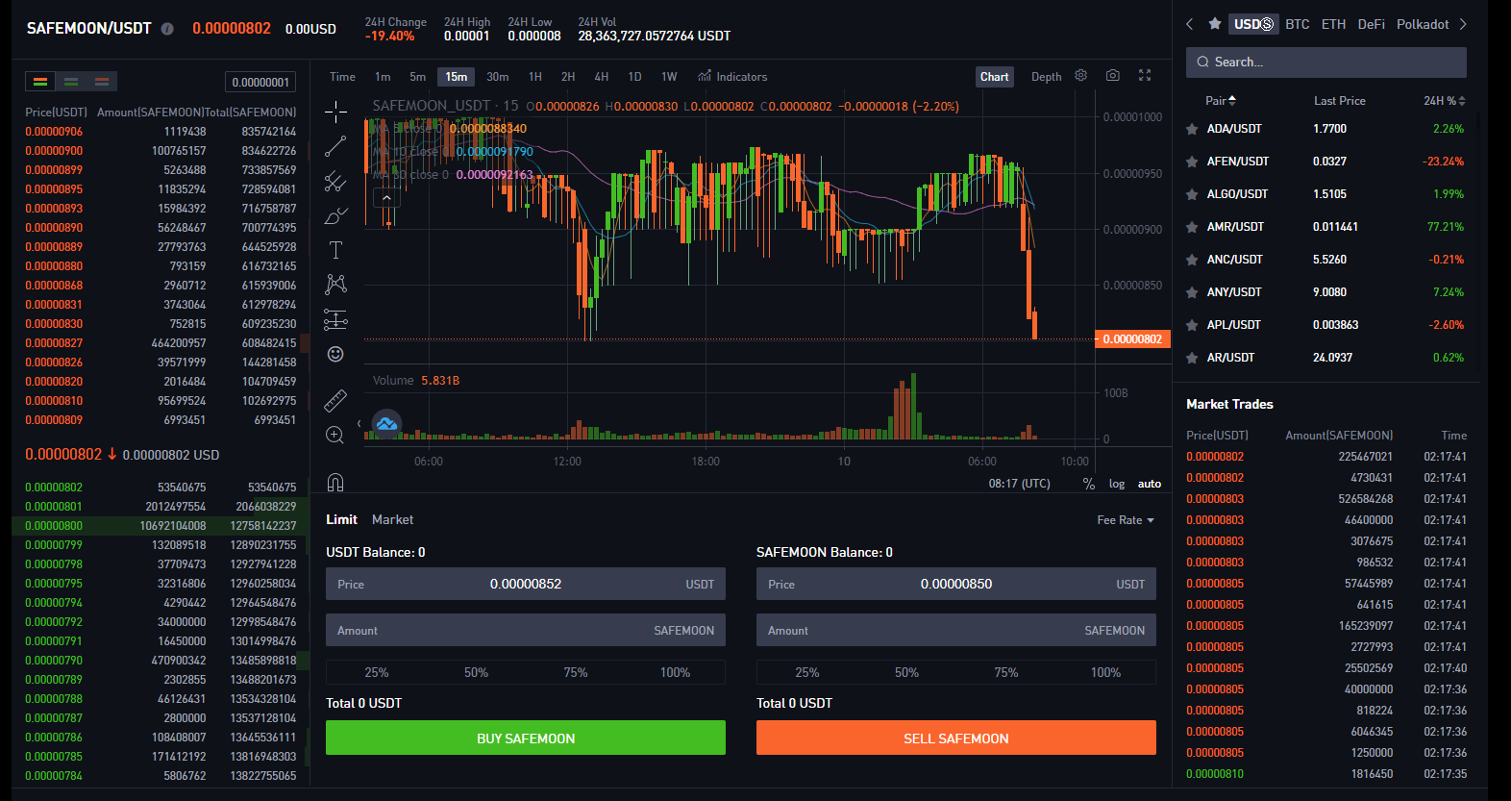Sort market list by Pair column
The height and width of the screenshot is (801, 1511).
point(1221,101)
